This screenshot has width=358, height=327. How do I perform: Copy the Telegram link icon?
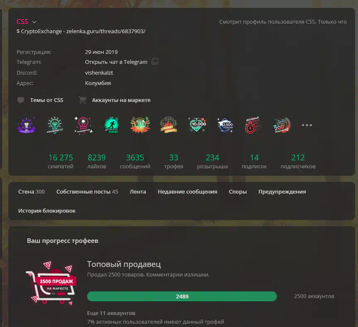[x=155, y=62]
